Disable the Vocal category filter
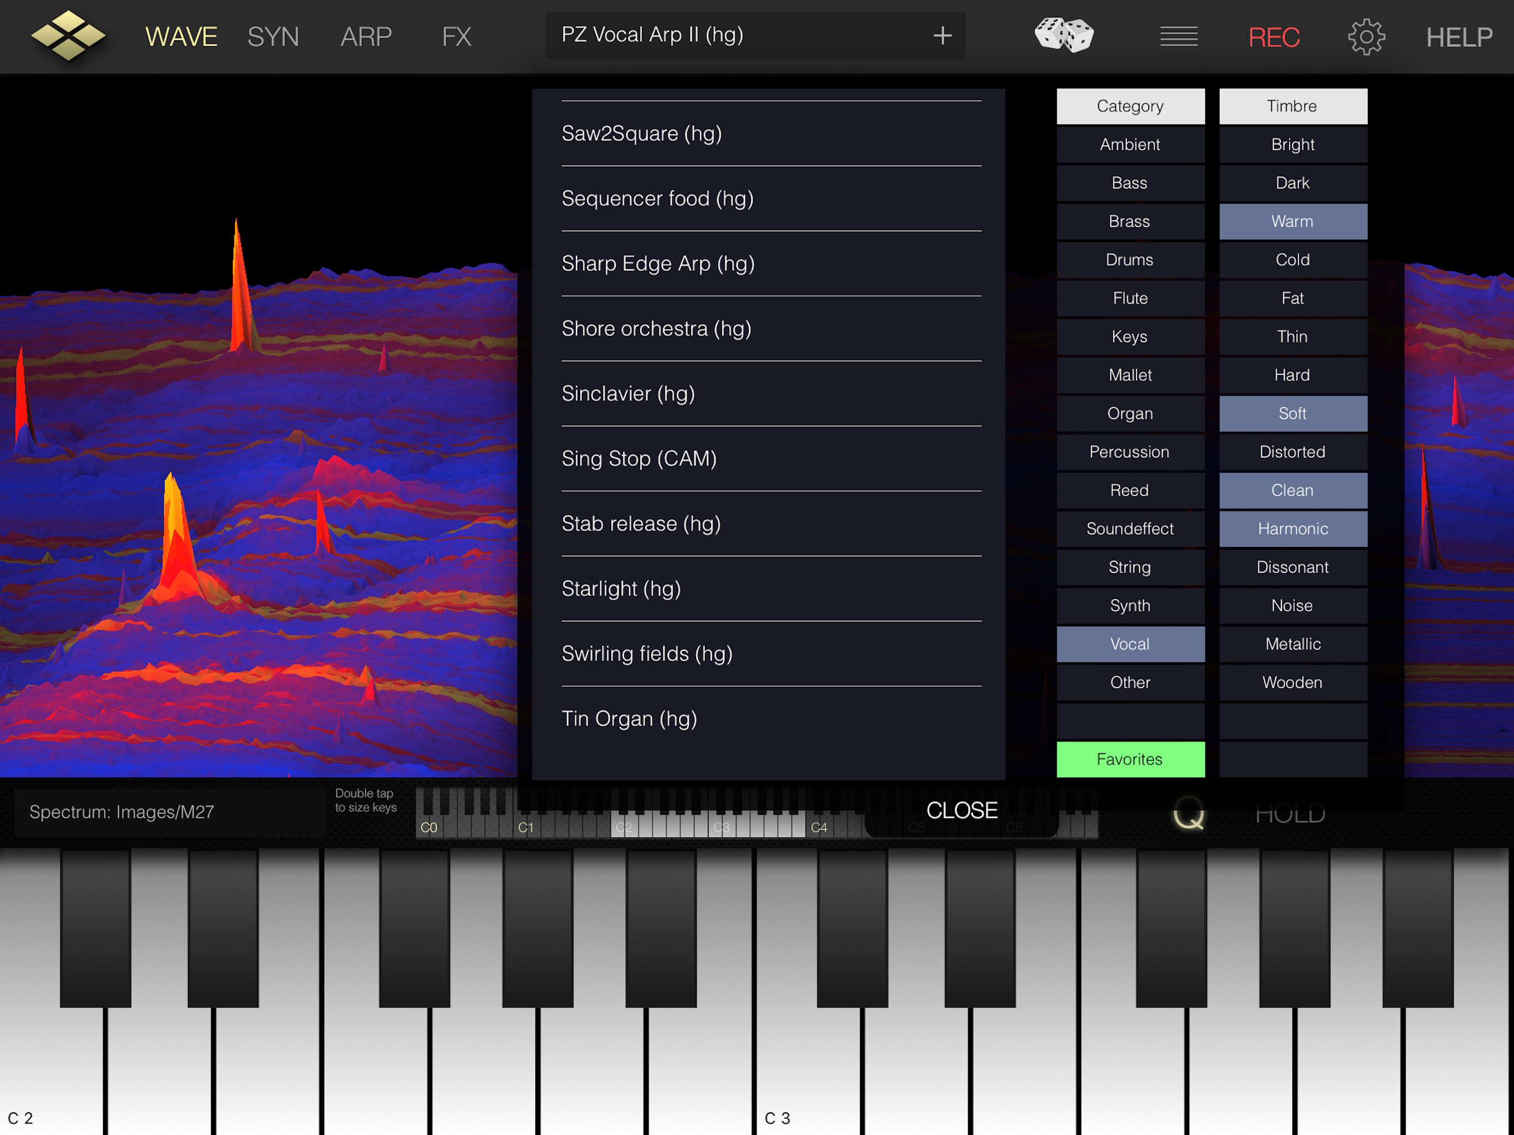The height and width of the screenshot is (1135, 1514). tap(1129, 644)
